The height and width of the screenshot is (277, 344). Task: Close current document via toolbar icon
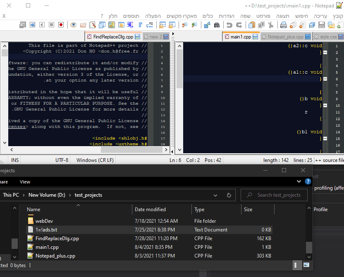coord(302,25)
